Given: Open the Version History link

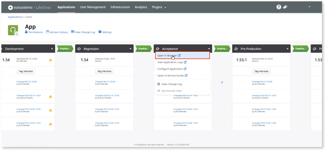Looking at the screenshot, I should (57, 32).
